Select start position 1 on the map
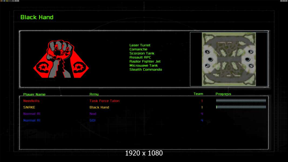The image size is (288, 162). point(207,52)
